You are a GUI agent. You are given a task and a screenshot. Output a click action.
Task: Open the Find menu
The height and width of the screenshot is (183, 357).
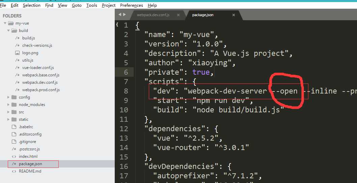(49, 5)
